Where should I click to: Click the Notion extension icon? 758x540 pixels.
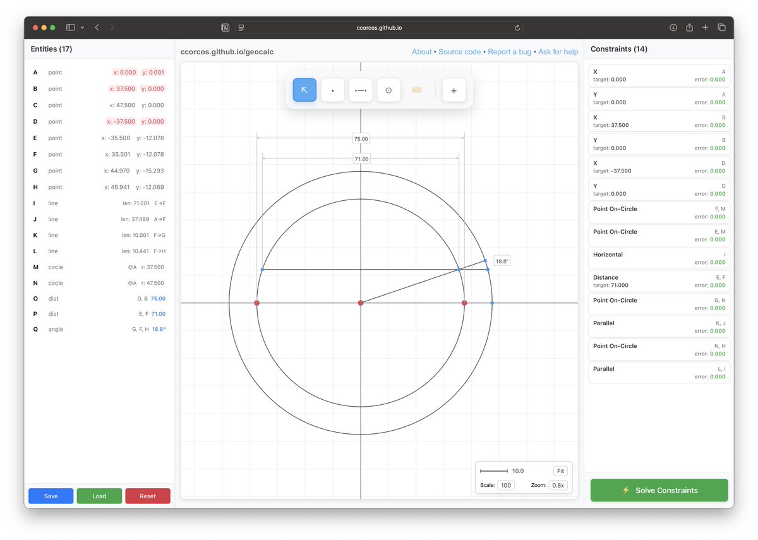coord(225,28)
